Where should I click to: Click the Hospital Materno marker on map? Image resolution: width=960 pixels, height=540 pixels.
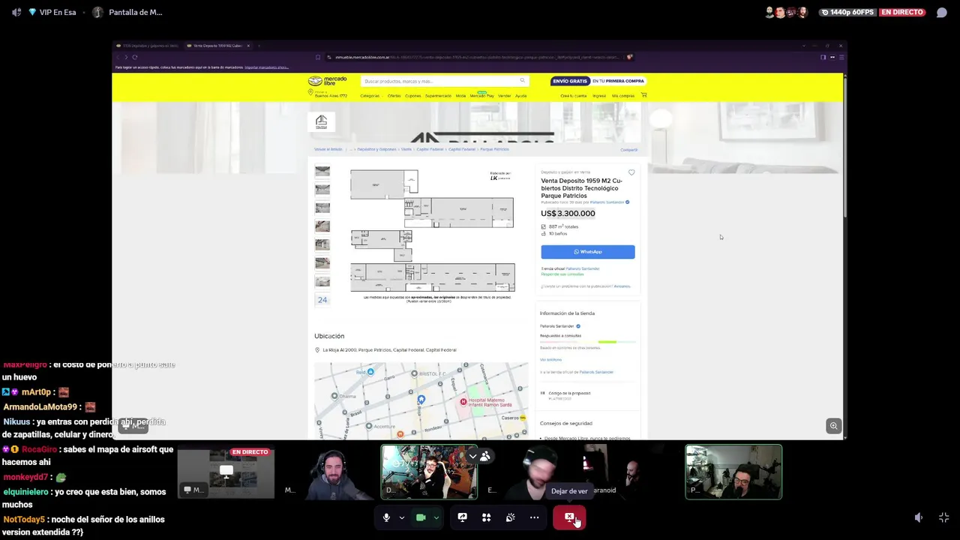point(463,402)
